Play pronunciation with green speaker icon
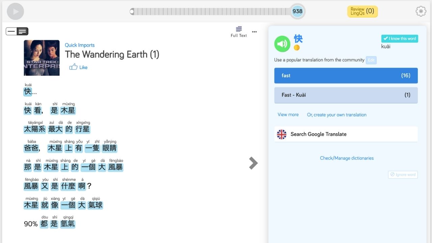 [282, 44]
